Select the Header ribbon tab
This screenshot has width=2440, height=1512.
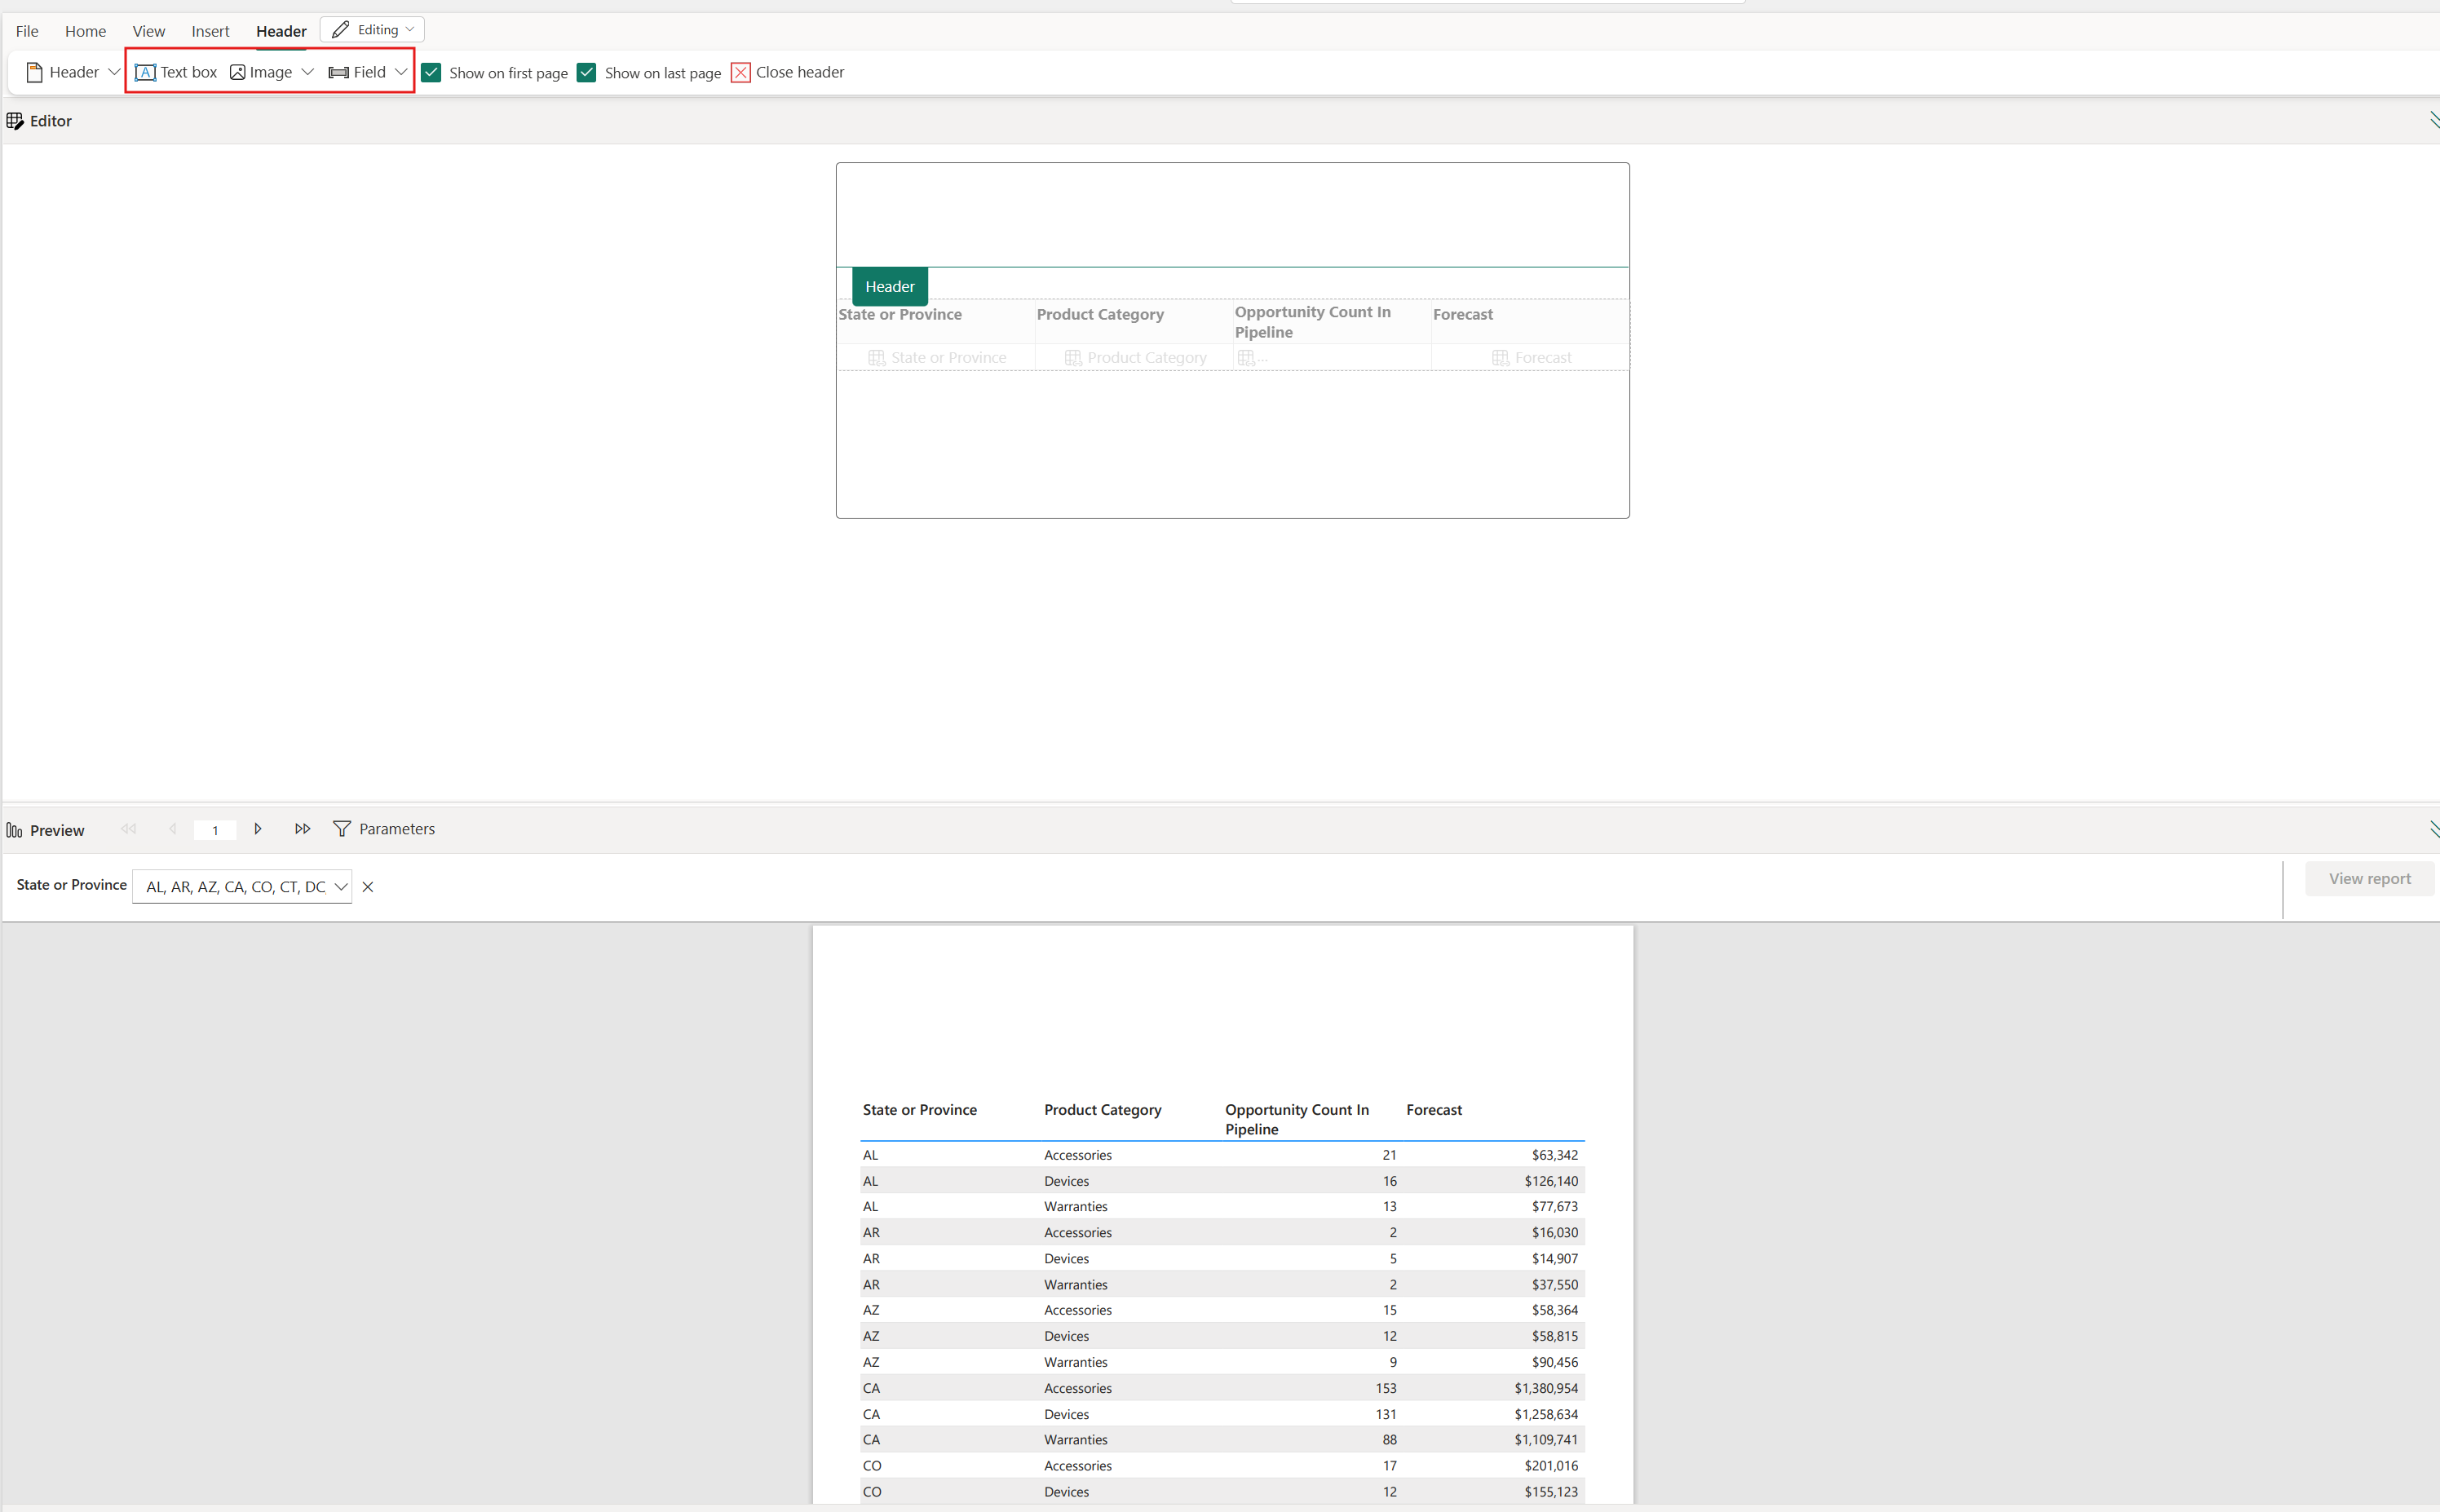click(281, 29)
